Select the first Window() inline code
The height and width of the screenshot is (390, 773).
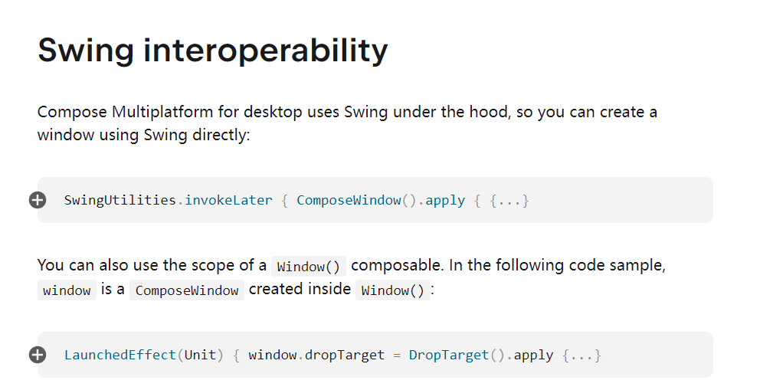coord(309,266)
